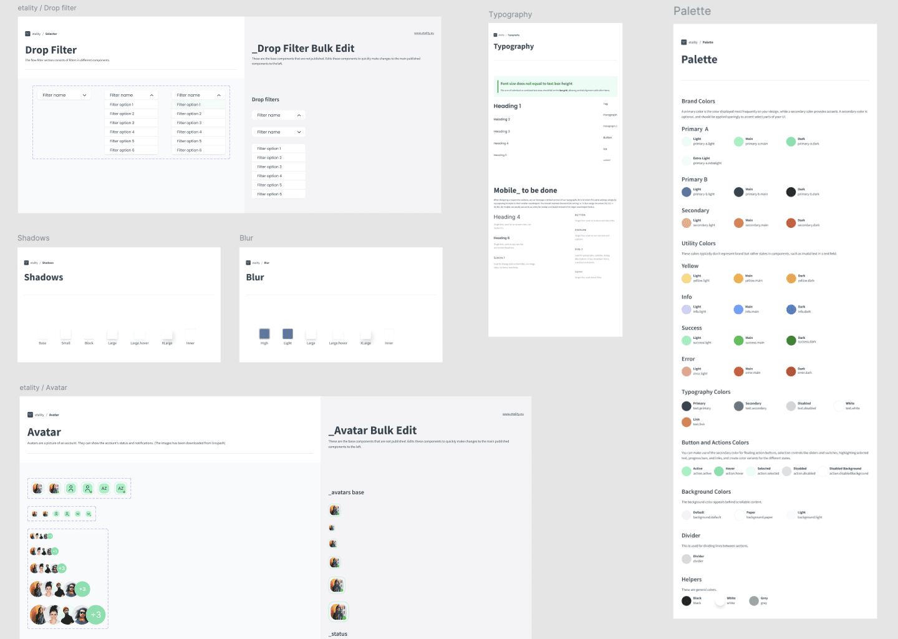Select the large AZ initials avatar without a status dot
The height and width of the screenshot is (639, 898).
[x=104, y=489]
